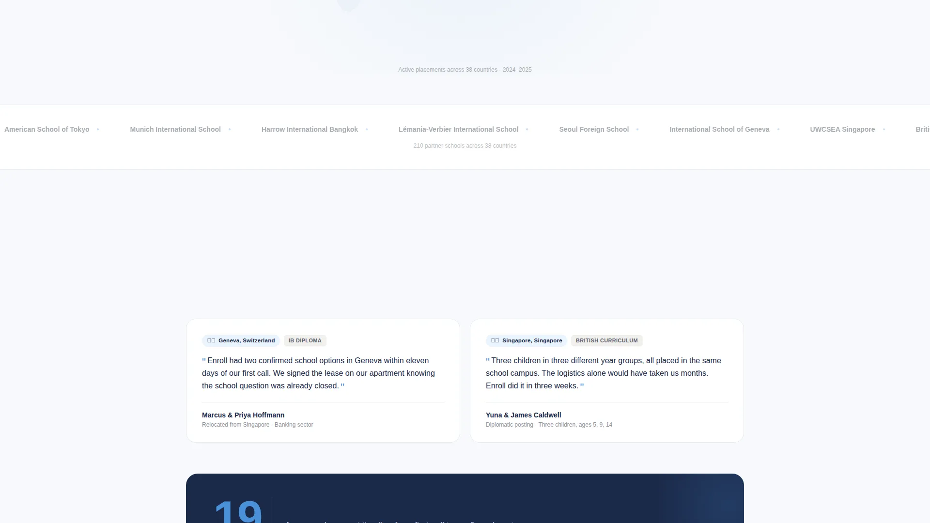Click the name Marcus & Priya Hoffmann
The image size is (930, 523).
(x=243, y=415)
